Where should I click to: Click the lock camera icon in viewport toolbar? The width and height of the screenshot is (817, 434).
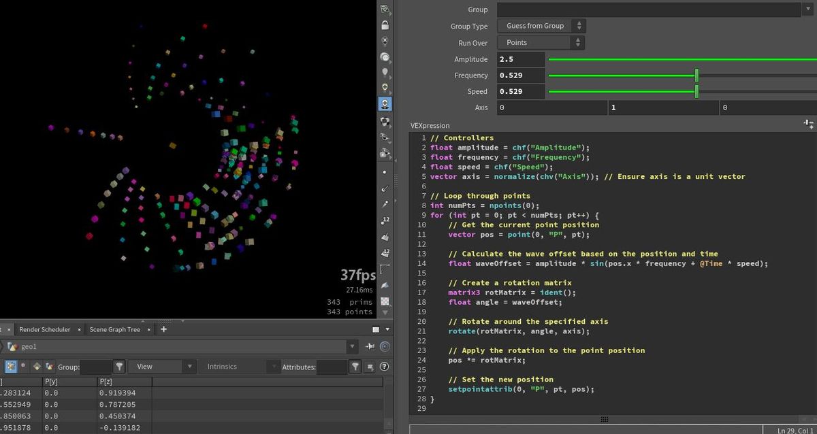(x=385, y=25)
